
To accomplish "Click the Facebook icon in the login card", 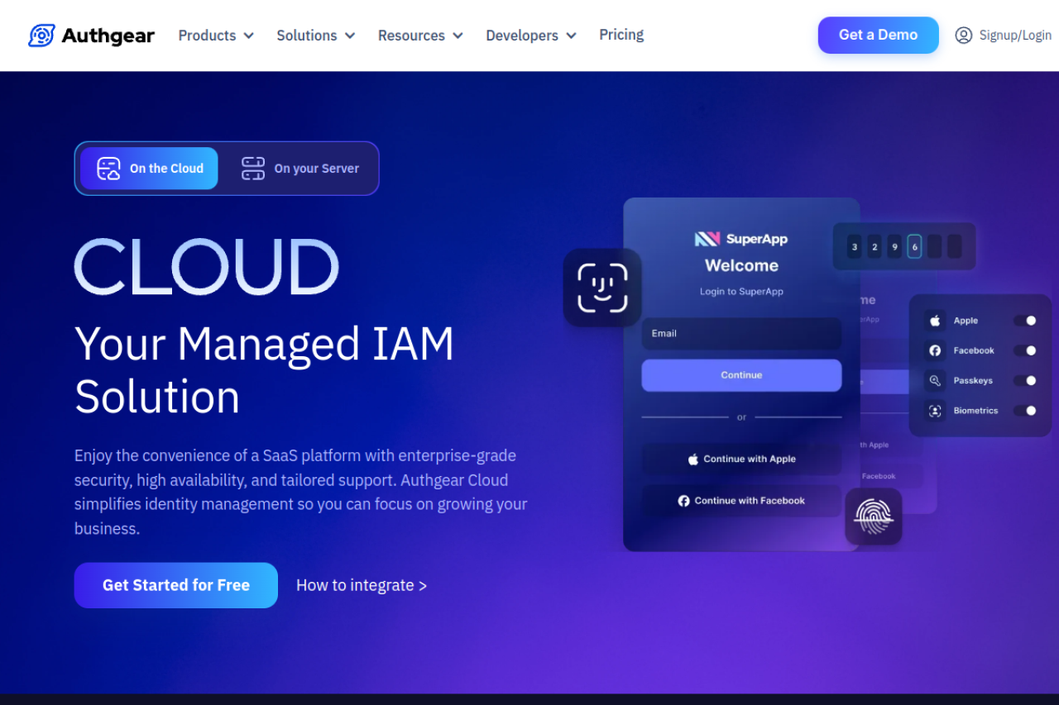I will coord(682,500).
